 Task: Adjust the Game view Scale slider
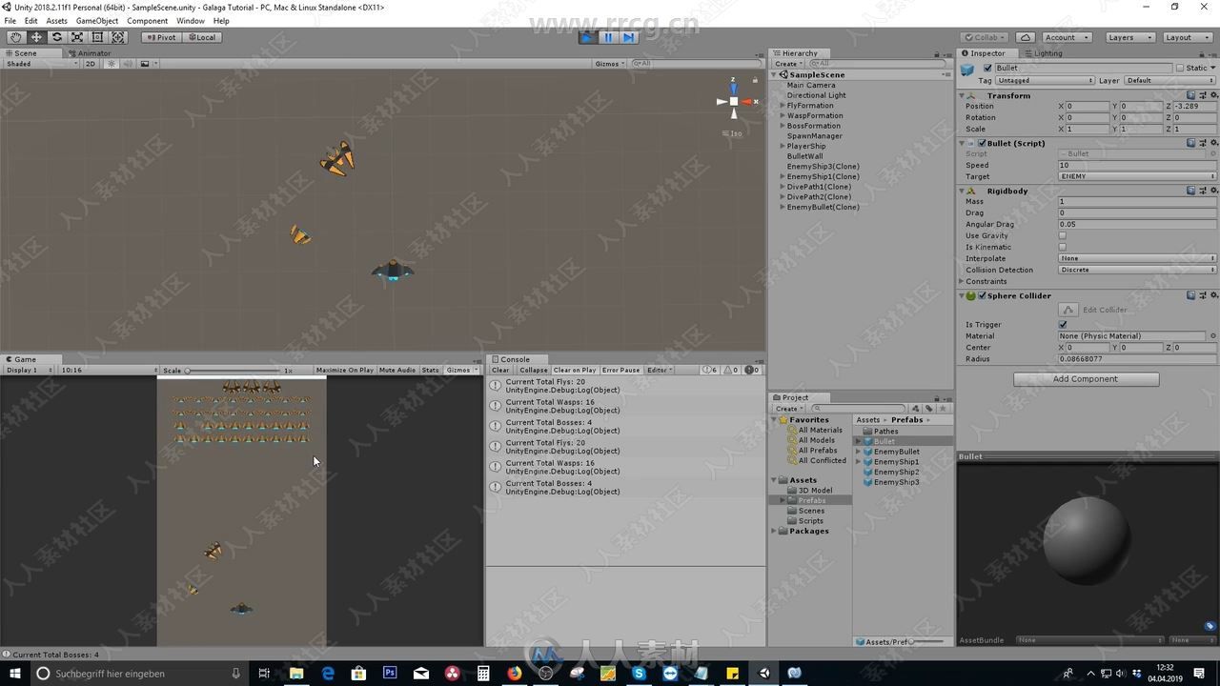[x=233, y=370]
